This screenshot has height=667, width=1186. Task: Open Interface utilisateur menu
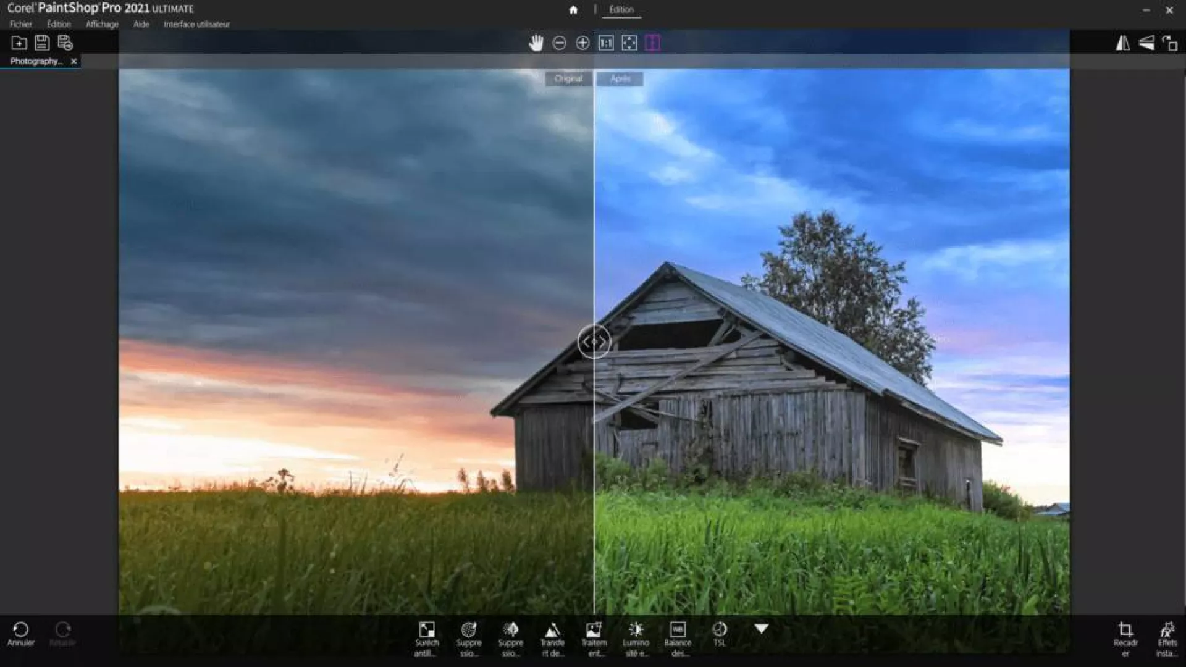196,24
